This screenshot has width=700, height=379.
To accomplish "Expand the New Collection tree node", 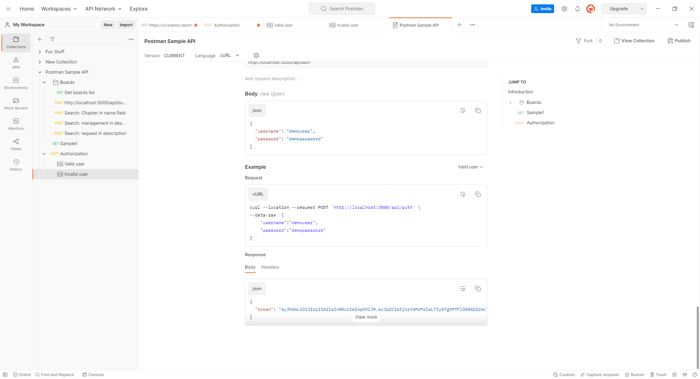I will point(40,62).
